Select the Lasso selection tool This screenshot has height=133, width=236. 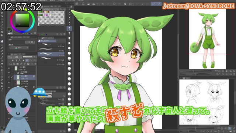pyautogui.click(x=2, y=29)
